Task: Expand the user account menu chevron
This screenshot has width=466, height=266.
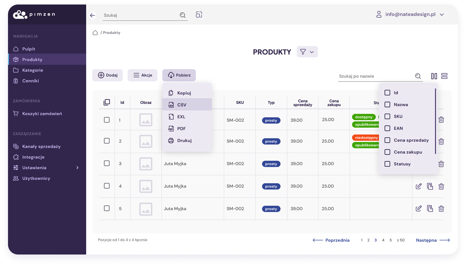Action: (442, 15)
